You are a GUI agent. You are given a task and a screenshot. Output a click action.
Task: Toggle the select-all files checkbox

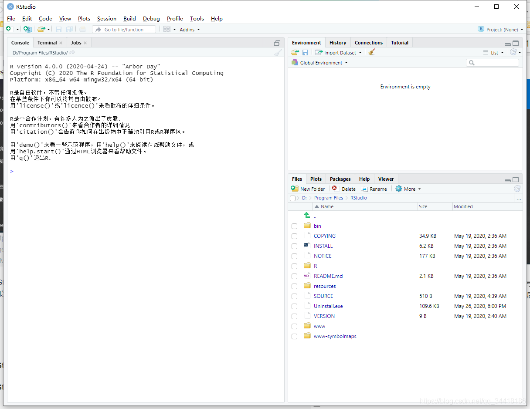(x=292, y=198)
